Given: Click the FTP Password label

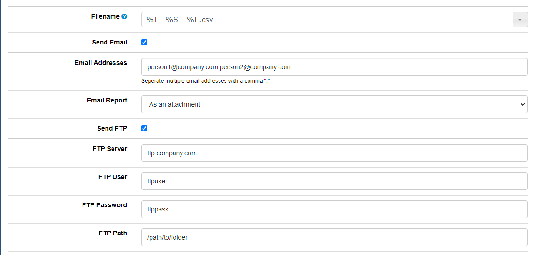Looking at the screenshot, I should 105,205.
